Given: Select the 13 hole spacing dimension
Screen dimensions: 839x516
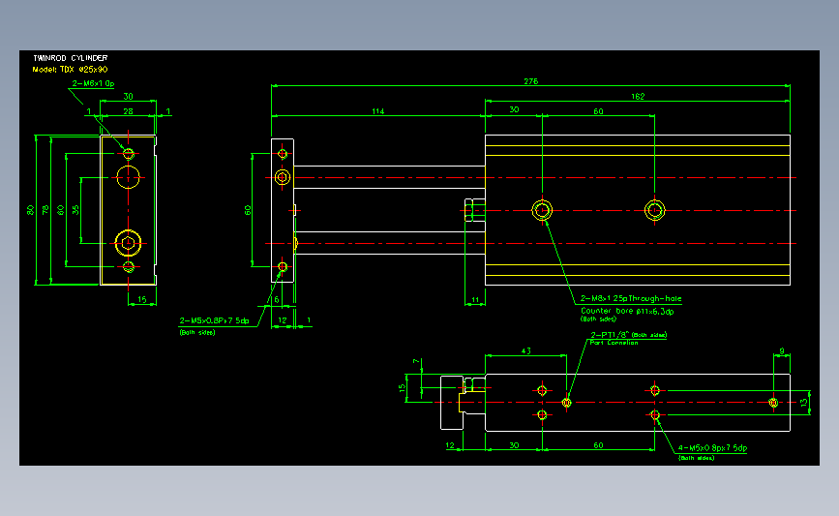Looking at the screenshot, I should coord(804,403).
